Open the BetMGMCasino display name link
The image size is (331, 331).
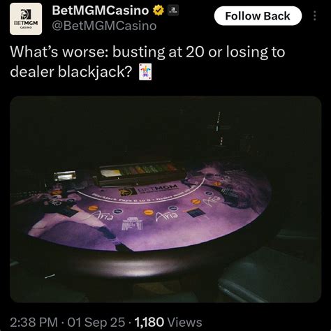pyautogui.click(x=101, y=10)
